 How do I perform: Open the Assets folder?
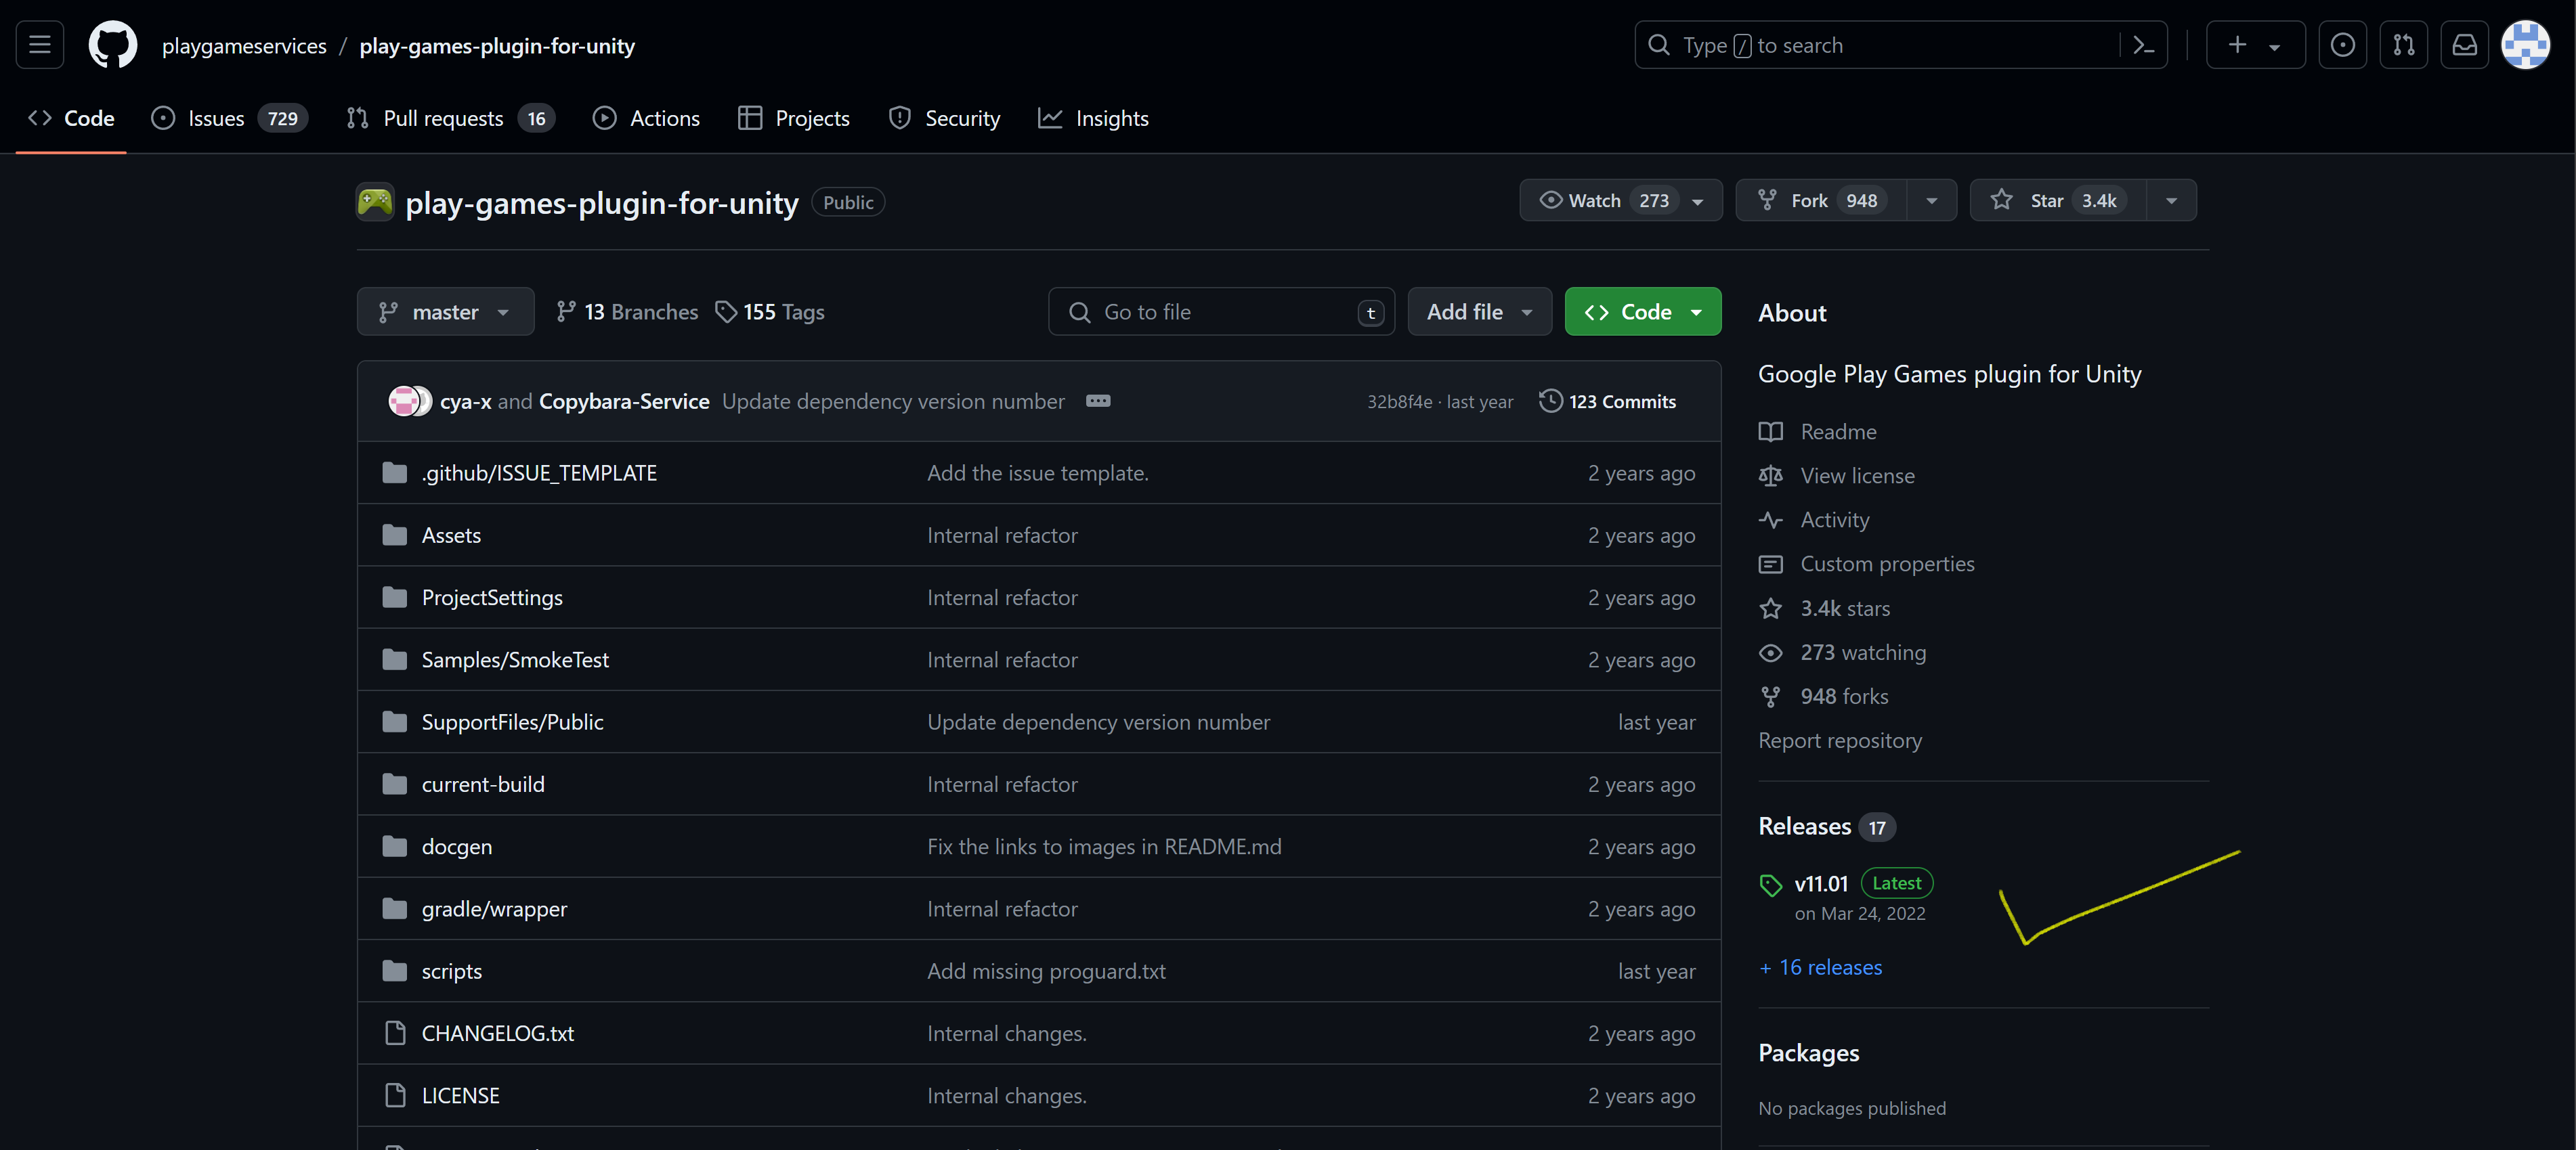[451, 535]
